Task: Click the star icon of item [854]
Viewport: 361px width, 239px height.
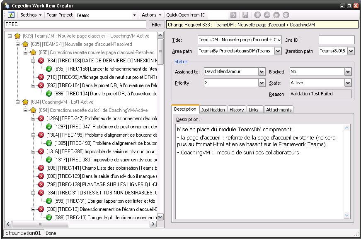Action: (x=33, y=110)
